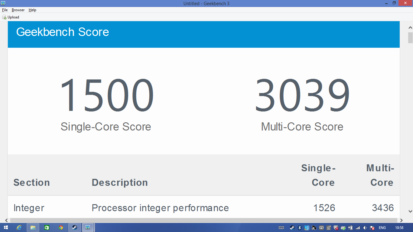Click the 3436 integer multi-core value
Image resolution: width=413 pixels, height=232 pixels.
(383, 208)
